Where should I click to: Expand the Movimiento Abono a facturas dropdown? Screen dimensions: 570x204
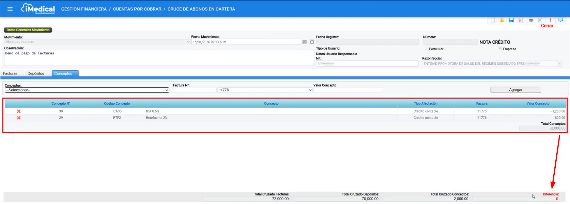click(97, 42)
